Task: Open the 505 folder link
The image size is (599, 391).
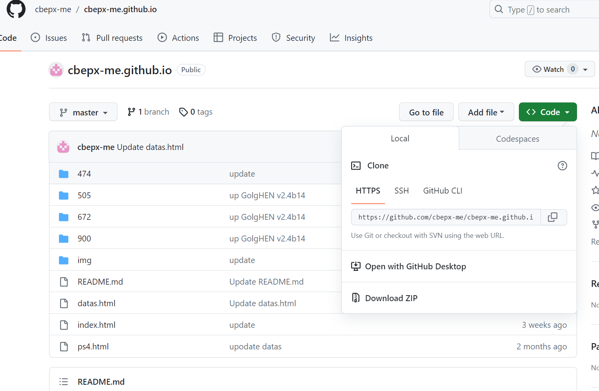Action: click(84, 195)
